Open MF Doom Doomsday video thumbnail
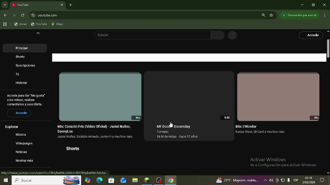Viewport: 330px width, 185px height. pos(189,97)
